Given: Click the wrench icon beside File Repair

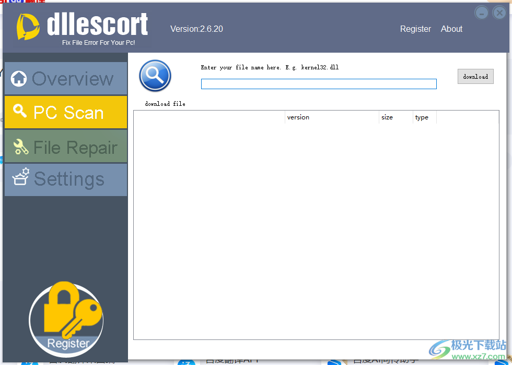Looking at the screenshot, I should click(x=20, y=147).
